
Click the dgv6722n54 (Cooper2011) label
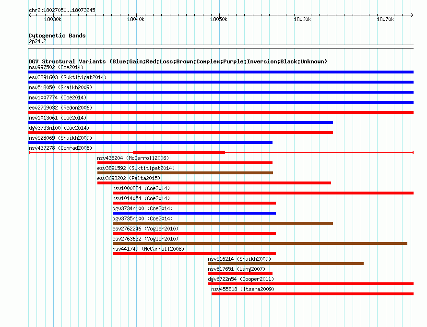coord(241,279)
